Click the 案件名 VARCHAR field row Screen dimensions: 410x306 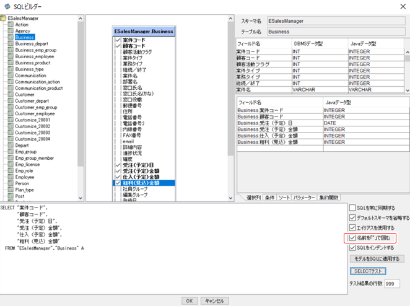pyautogui.click(x=320, y=90)
